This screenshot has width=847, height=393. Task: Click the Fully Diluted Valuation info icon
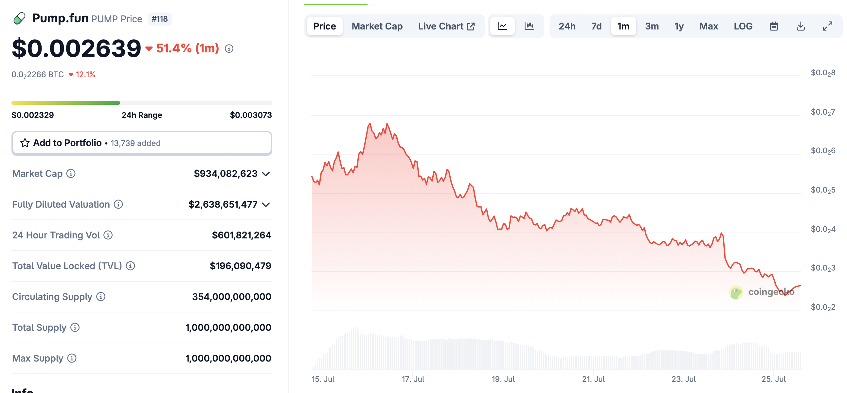(x=118, y=204)
